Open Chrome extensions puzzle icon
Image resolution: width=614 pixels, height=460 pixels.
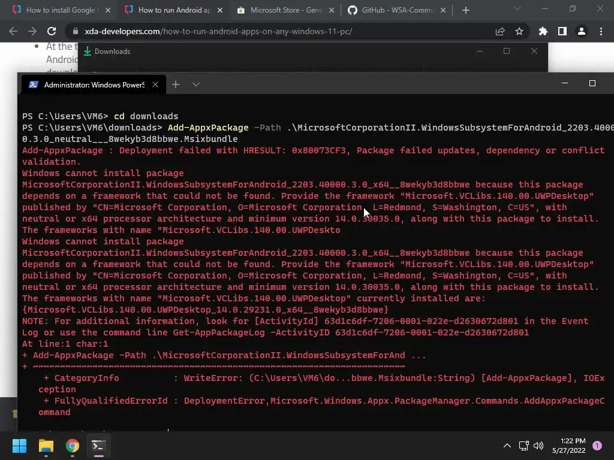tap(543, 31)
